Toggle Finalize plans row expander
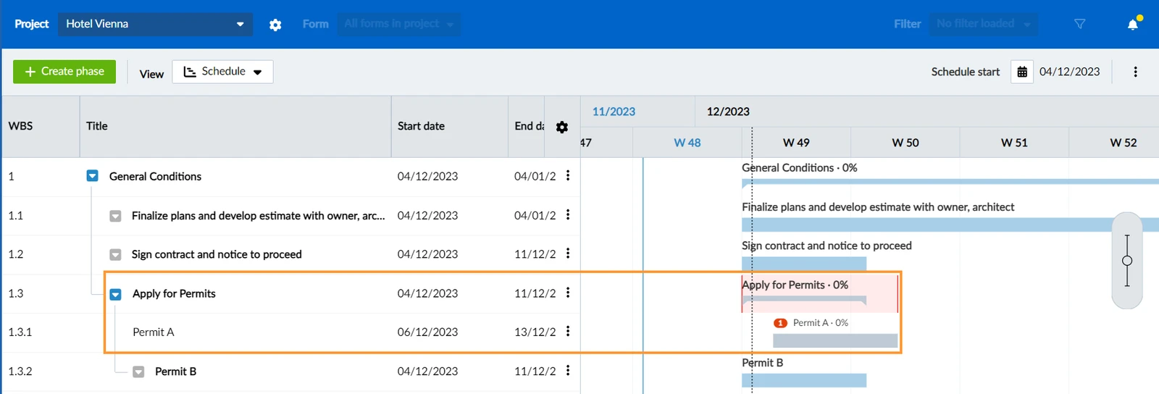Image resolution: width=1159 pixels, height=394 pixels. click(x=115, y=216)
